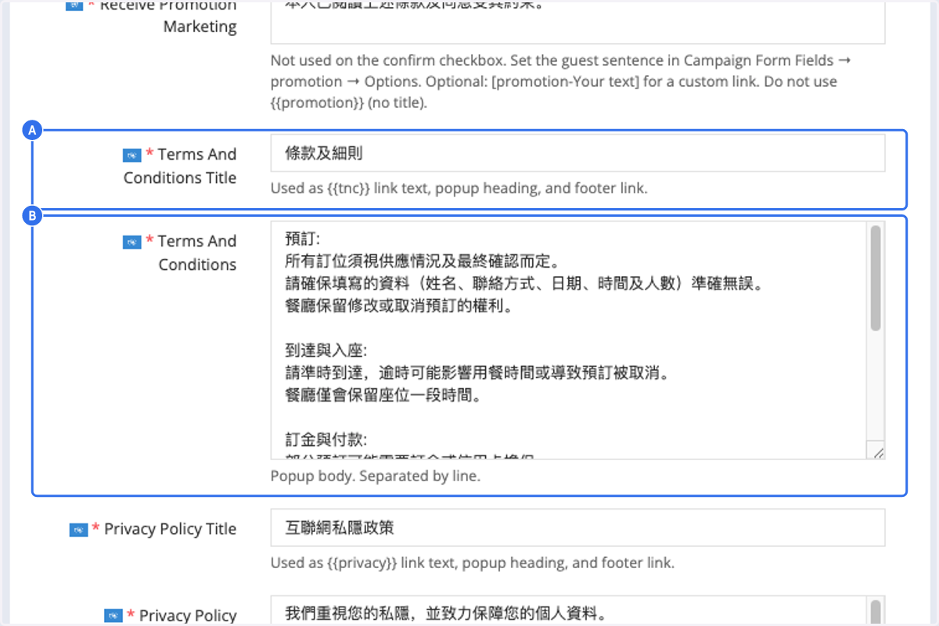Click the flag icon beside Terms And Conditions label
The width and height of the screenshot is (939, 626).
click(x=131, y=242)
